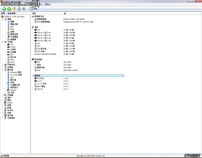Select PCI / AGP 視訊 tree item
Image resolution: width=202 pixels, height=158 pixels.
click(16, 75)
